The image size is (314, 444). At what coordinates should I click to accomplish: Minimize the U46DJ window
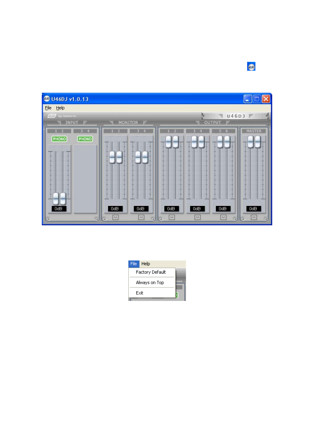(x=248, y=99)
